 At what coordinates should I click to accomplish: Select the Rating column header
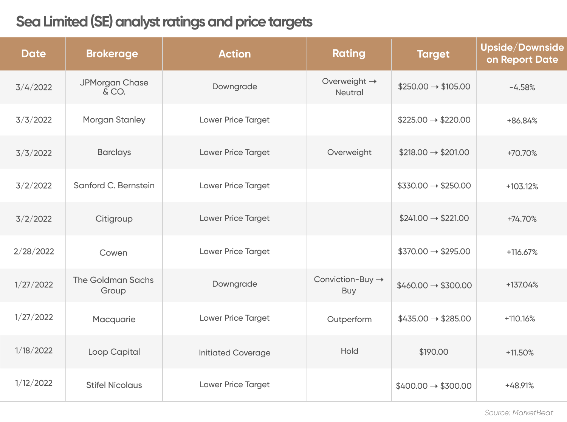(x=349, y=54)
